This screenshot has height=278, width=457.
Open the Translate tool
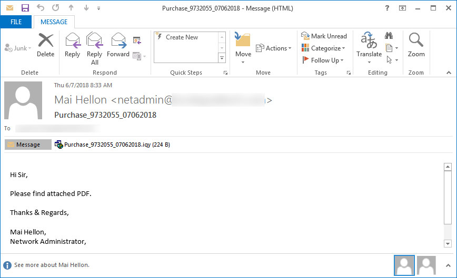[369, 45]
